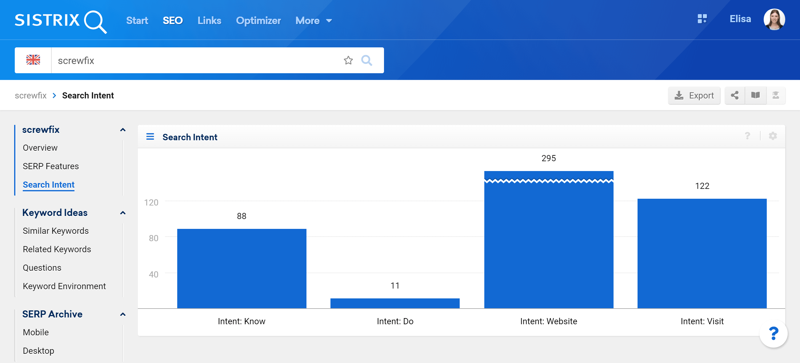Click the Intent: Know axis label

[242, 321]
